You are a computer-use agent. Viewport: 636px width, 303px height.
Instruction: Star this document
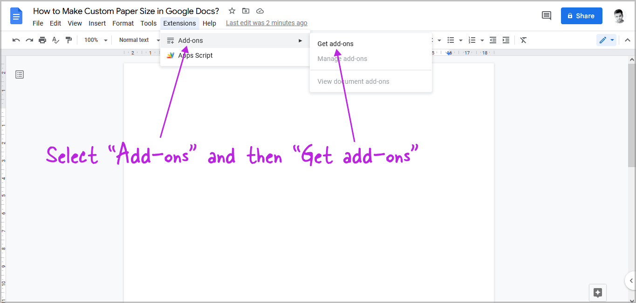232,11
